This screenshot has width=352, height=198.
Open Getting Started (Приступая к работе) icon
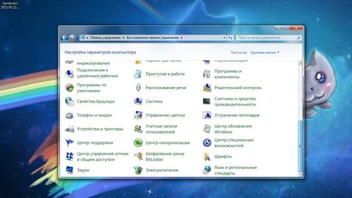tap(138, 74)
